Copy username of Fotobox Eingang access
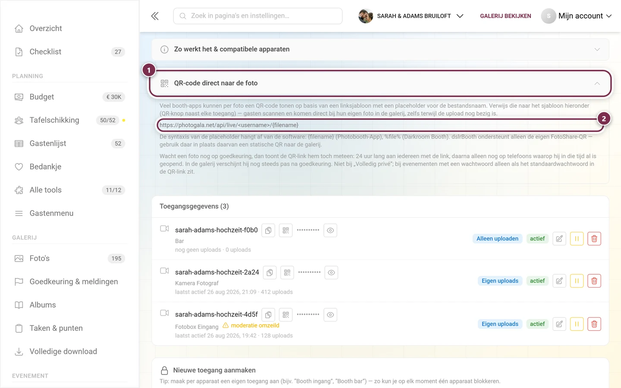The height and width of the screenshot is (388, 621). click(268, 315)
